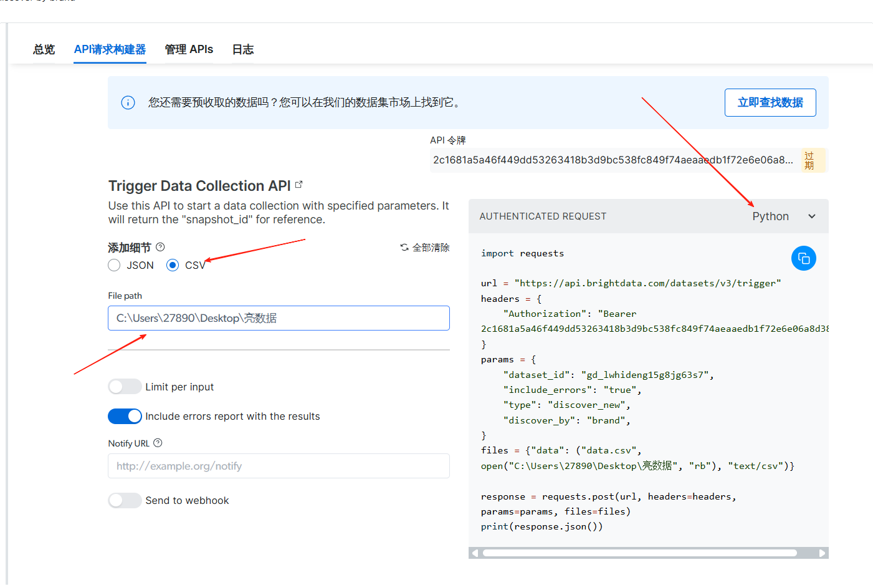Click the "include_errors": "true" code line
The width and height of the screenshot is (873, 585).
pyautogui.click(x=572, y=390)
